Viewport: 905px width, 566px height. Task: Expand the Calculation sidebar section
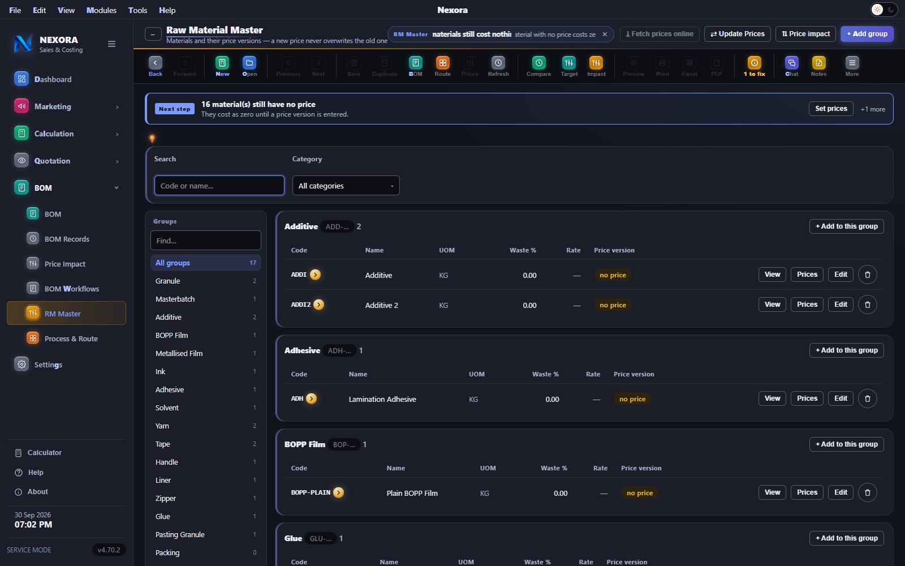117,134
